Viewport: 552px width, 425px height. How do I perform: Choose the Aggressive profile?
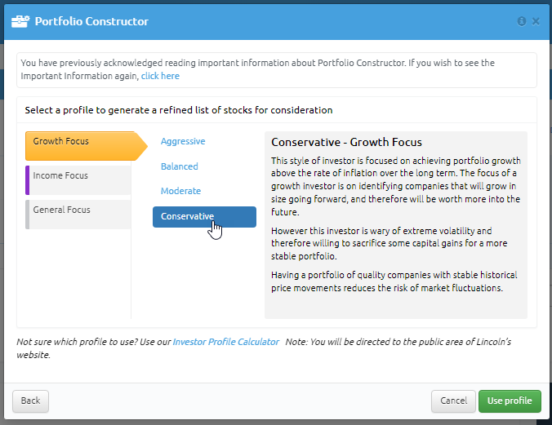click(x=183, y=141)
